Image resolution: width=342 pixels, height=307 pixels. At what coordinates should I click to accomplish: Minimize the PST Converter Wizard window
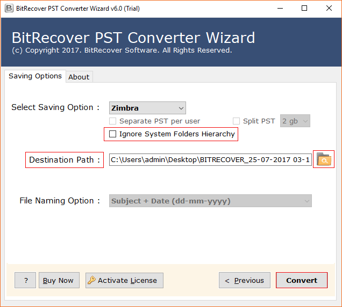click(x=280, y=8)
